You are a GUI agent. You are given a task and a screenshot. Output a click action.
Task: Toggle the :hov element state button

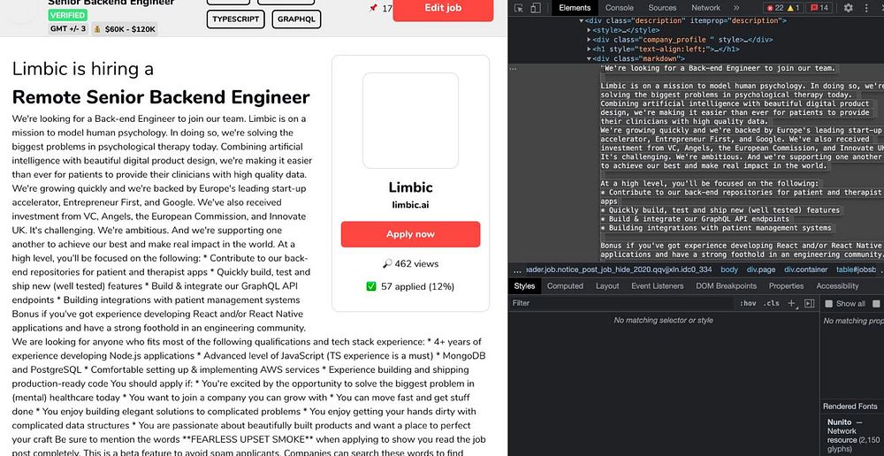748,303
